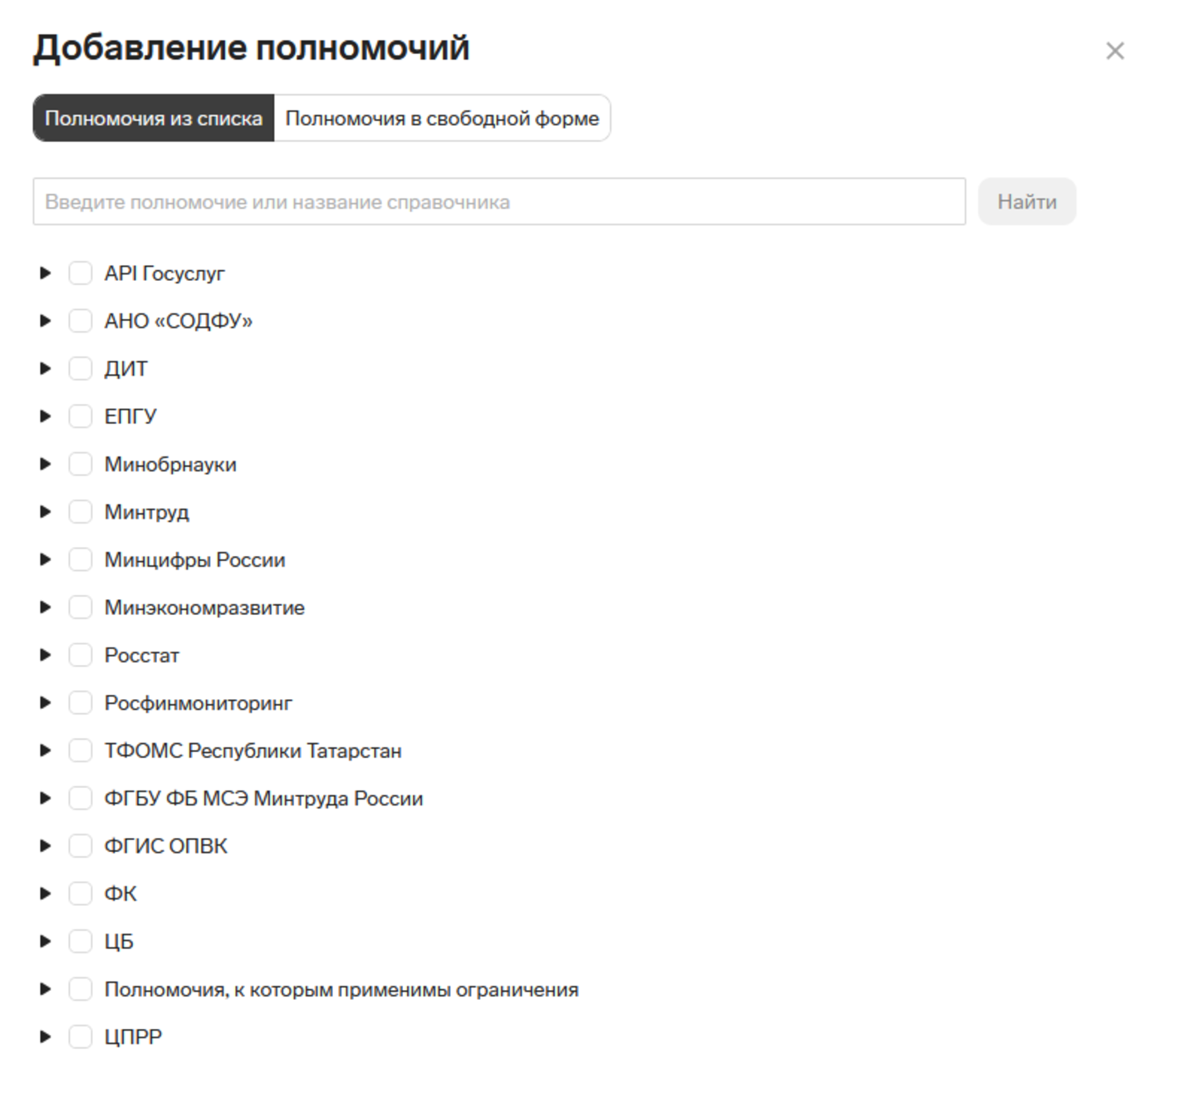Tick ФГБУ ФБ МСЭ Минтруда России checkbox
The height and width of the screenshot is (1108, 1178).
coord(80,798)
